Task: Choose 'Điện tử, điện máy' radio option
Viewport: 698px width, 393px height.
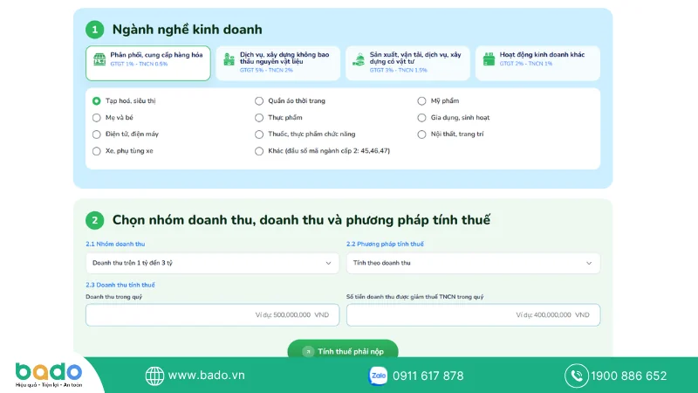Action: 97,134
